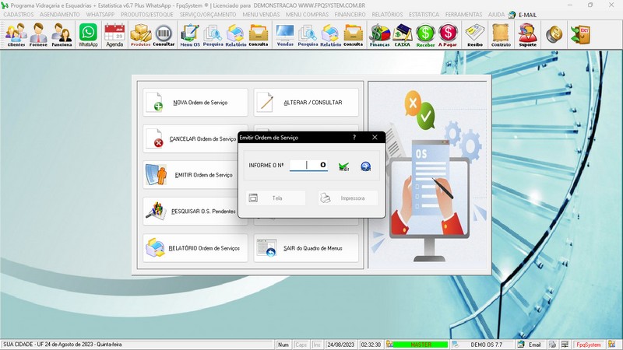623x350 pixels.
Task: Open the Contrato scroll icon
Action: tap(501, 35)
